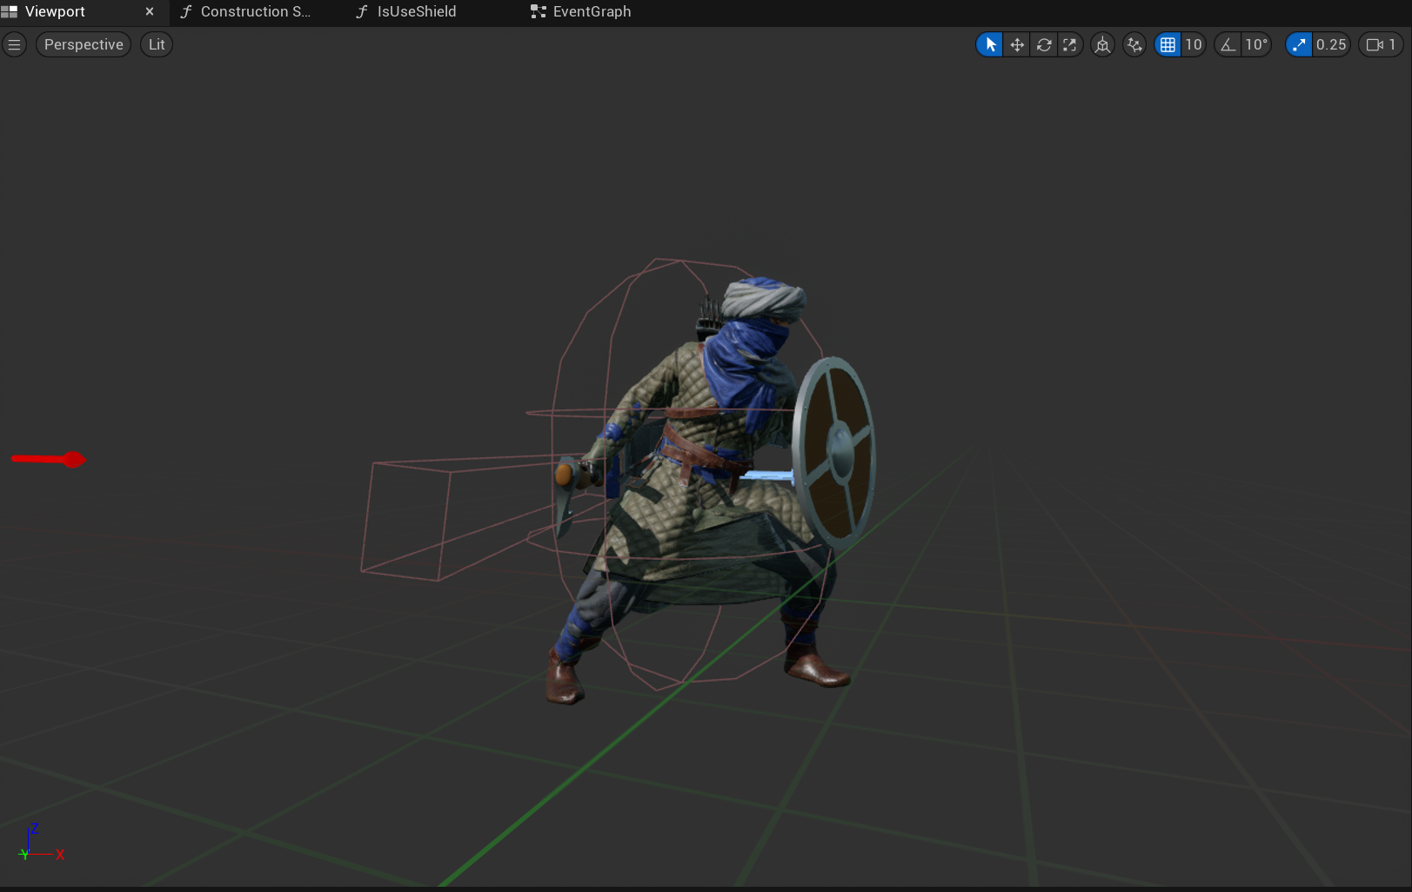Toggle grid snapping on or off
1412x892 pixels.
[1168, 44]
